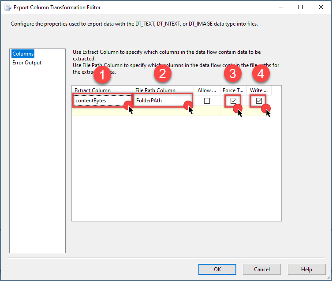Click the red badge numbered 1
The image size is (332, 281).
click(x=102, y=74)
